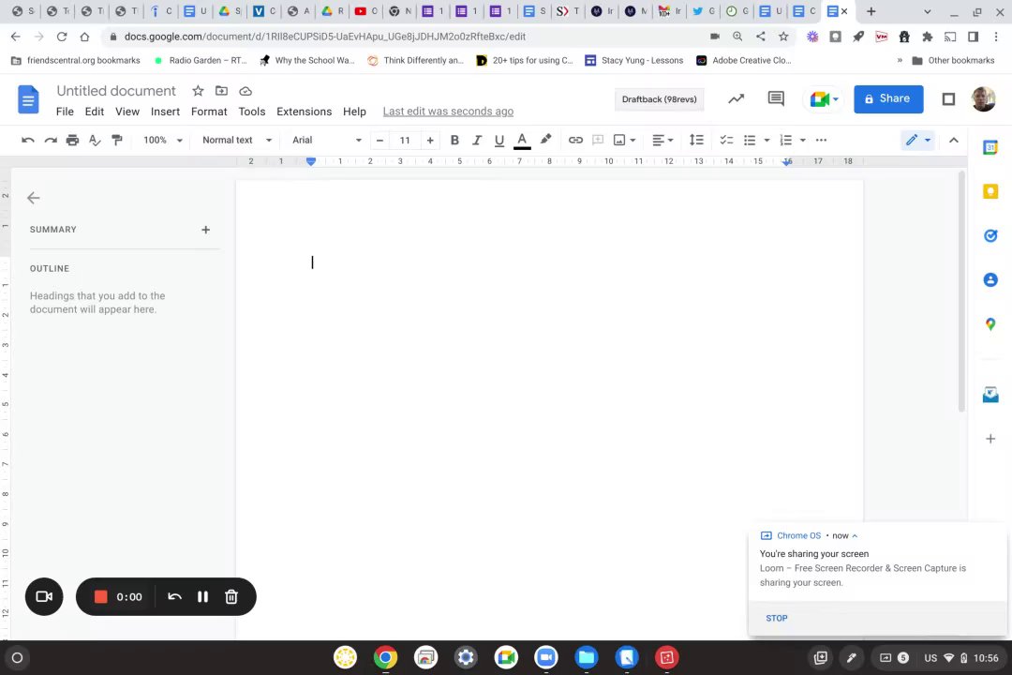Open Contacts in side panel
Screen dimensions: 1012x675
990,279
